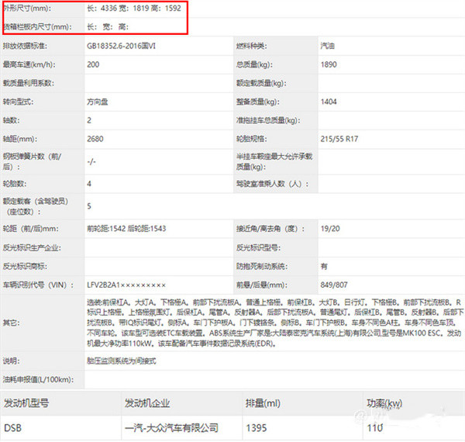Select the top speed value 200
The height and width of the screenshot is (442, 465).
coord(95,64)
